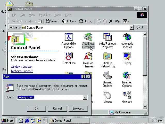Open Gaming Options icon
The height and width of the screenshot is (124, 165).
click(x=108, y=79)
